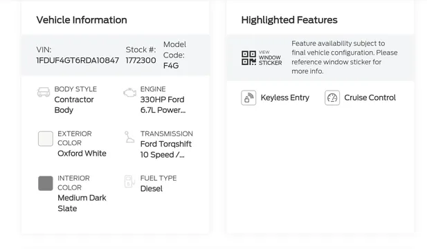Click the body style vehicle icon
Image resolution: width=427 pixels, height=249 pixels.
(x=44, y=92)
